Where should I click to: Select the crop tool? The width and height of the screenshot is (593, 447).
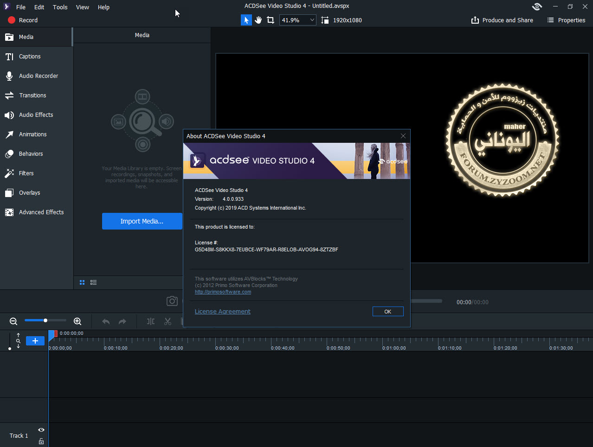pyautogui.click(x=271, y=20)
